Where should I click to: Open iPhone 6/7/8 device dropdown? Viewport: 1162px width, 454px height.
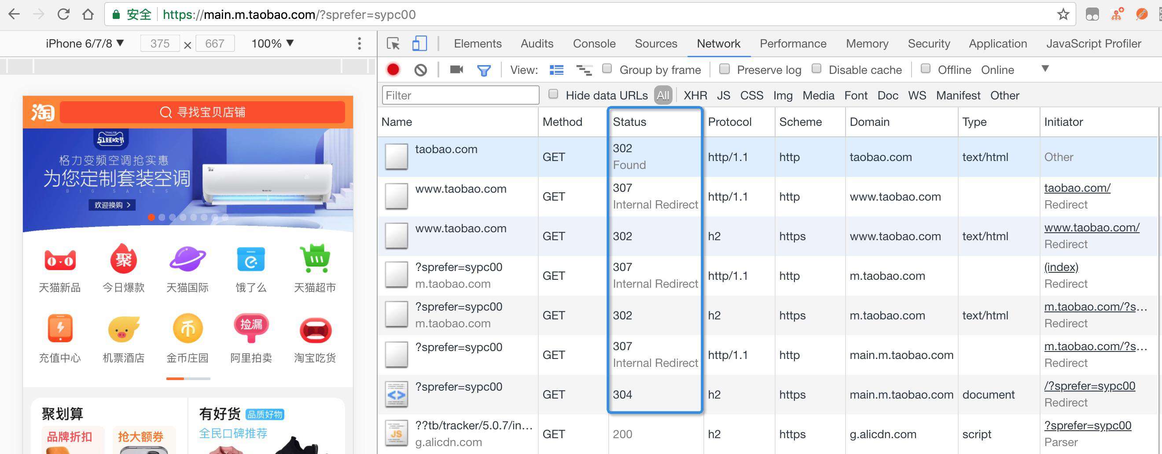pos(85,44)
